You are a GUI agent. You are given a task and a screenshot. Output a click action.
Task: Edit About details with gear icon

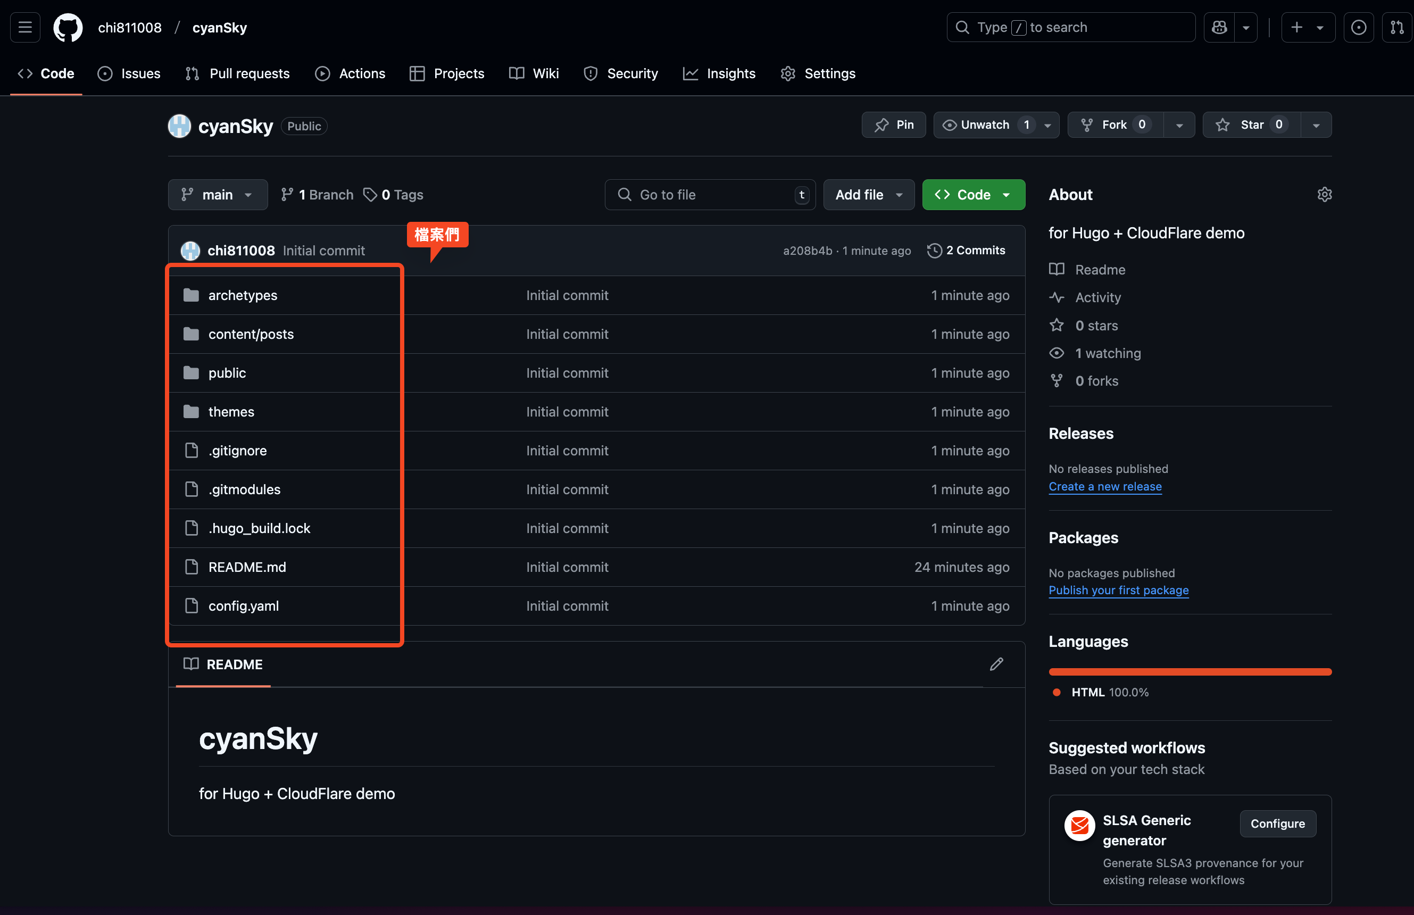click(1324, 195)
